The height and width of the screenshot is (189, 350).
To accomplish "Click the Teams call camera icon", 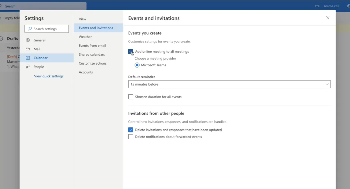I will pyautogui.click(x=317, y=6).
